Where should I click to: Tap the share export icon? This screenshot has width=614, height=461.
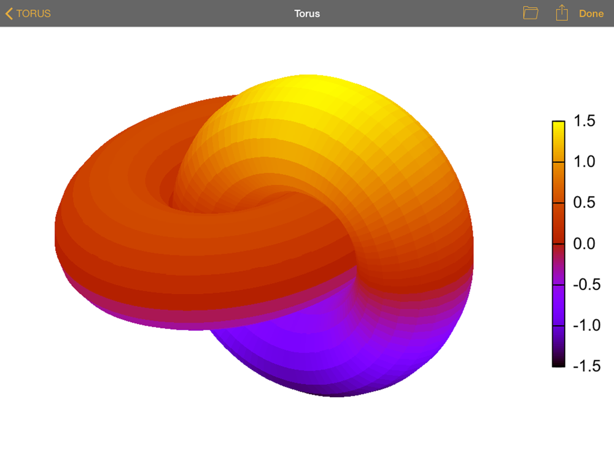[x=562, y=13]
